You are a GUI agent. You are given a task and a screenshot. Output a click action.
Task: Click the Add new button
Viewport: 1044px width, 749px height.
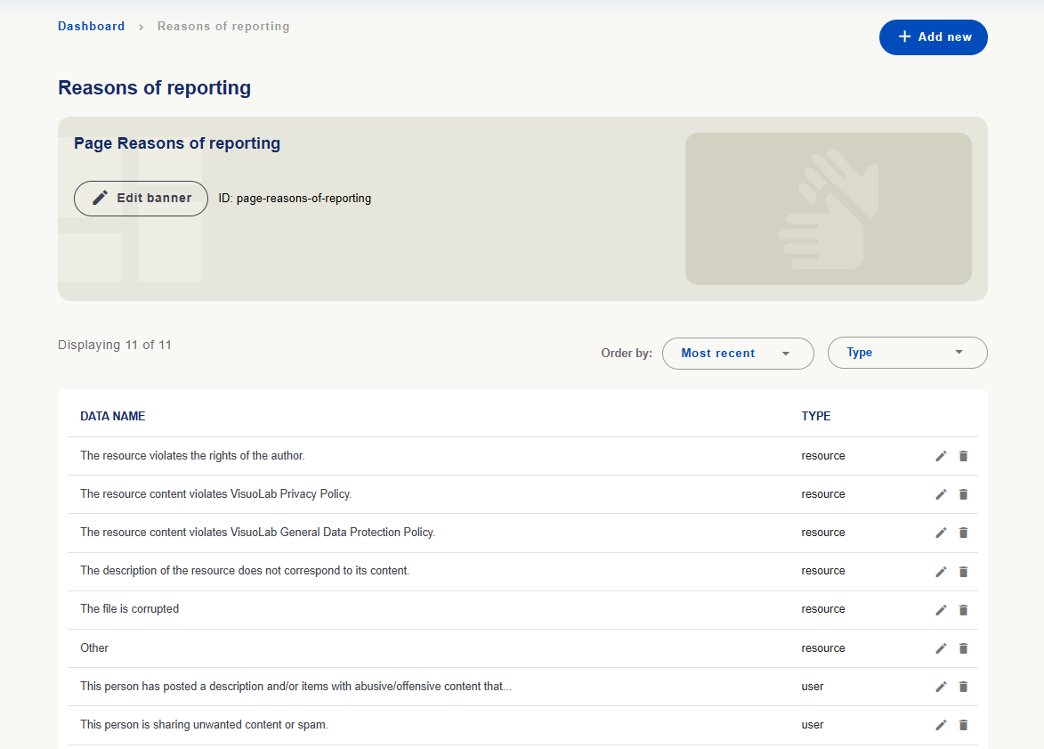coord(933,37)
